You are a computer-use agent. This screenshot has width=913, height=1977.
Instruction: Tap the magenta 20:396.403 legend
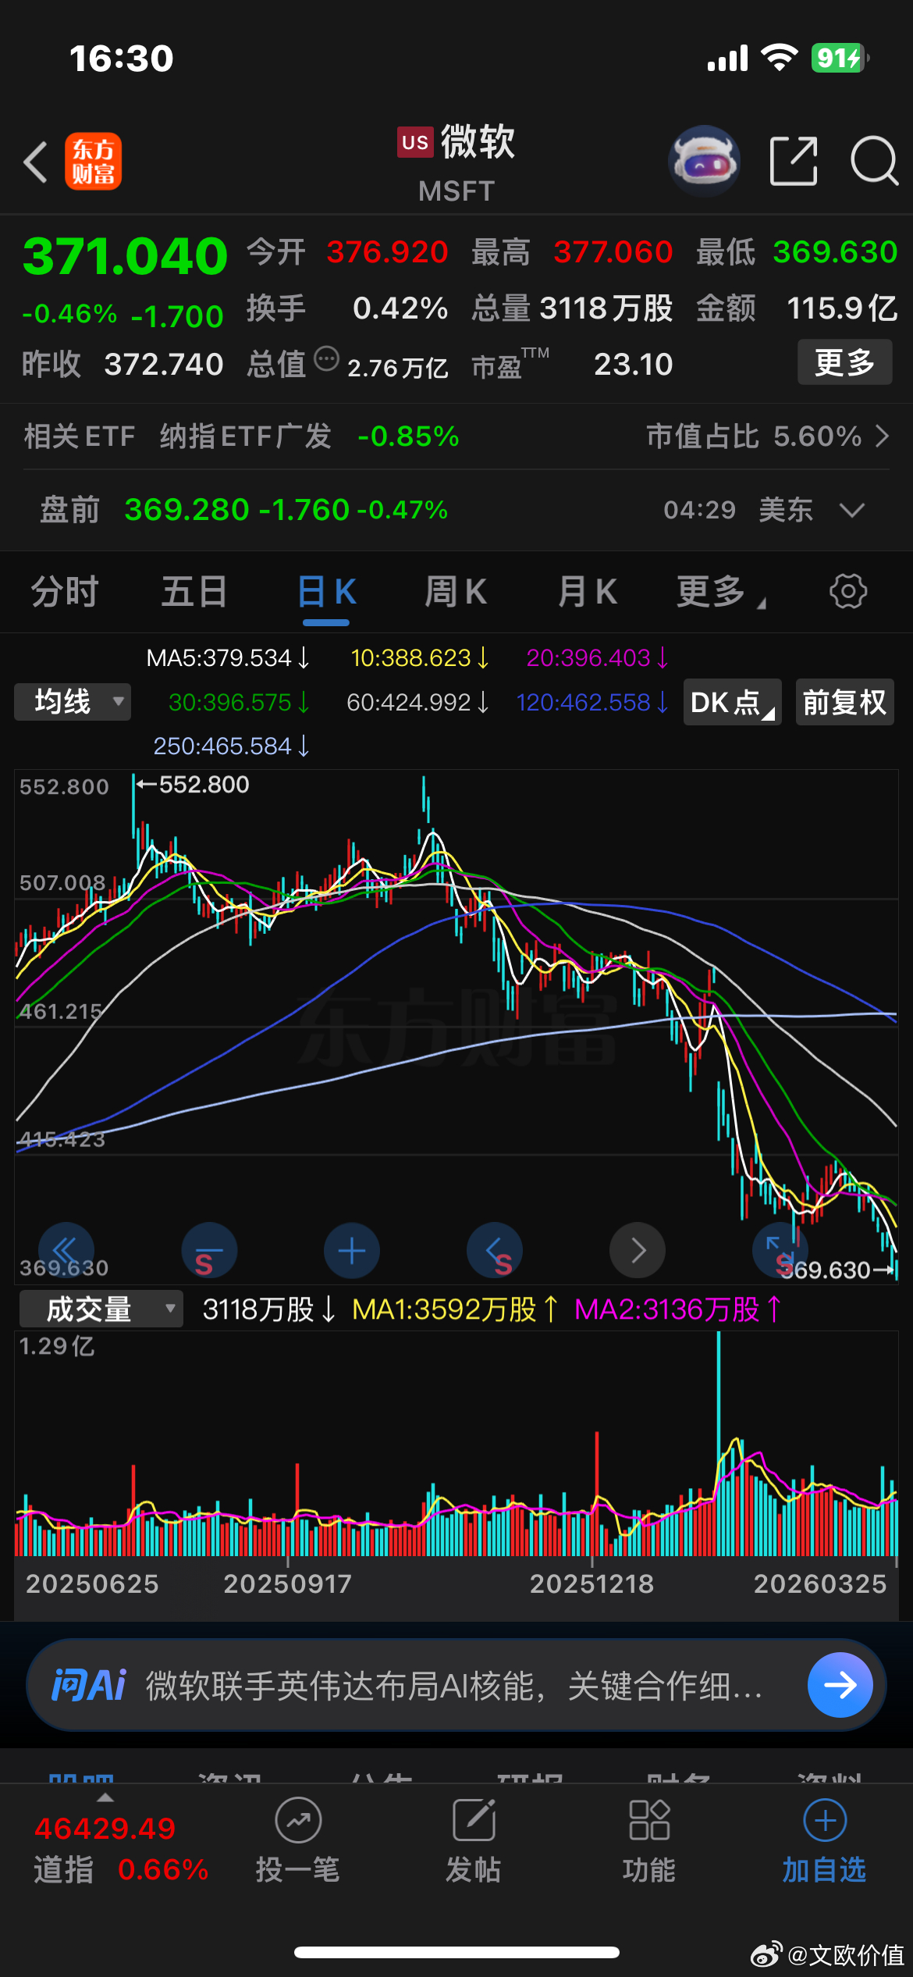[x=598, y=658]
